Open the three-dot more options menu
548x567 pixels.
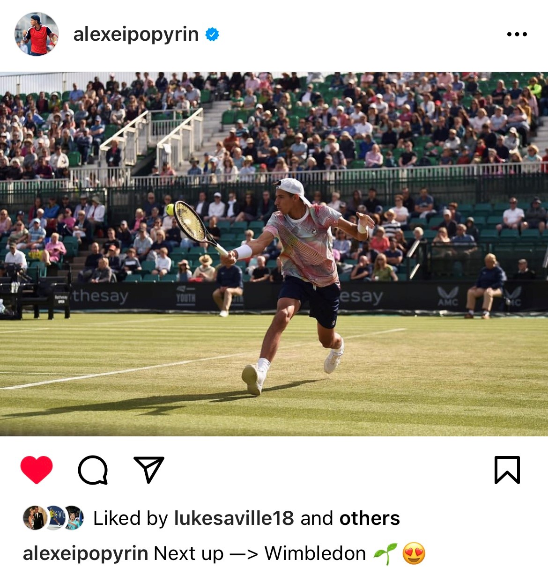(517, 34)
